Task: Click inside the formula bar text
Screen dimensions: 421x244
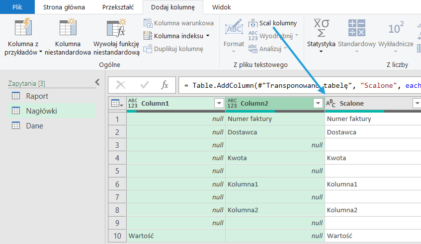Action: pos(298,85)
